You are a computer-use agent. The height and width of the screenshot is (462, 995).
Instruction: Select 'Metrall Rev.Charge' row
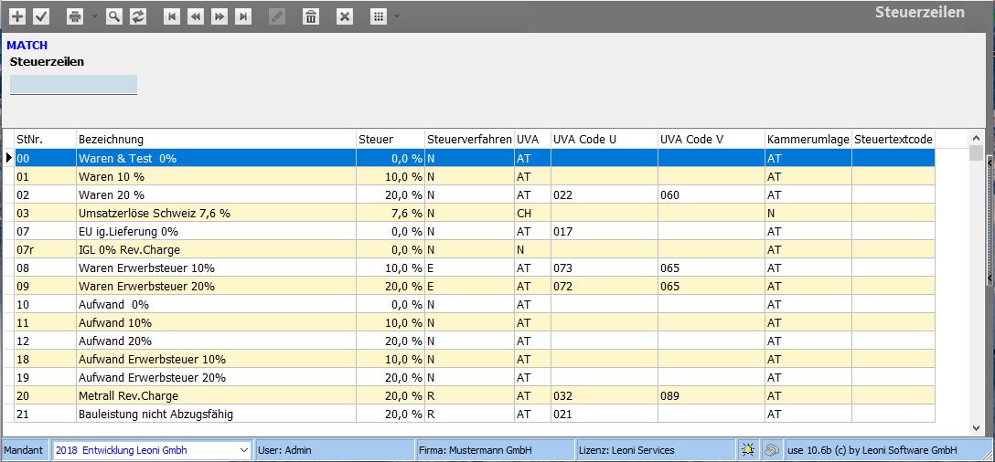pos(475,396)
